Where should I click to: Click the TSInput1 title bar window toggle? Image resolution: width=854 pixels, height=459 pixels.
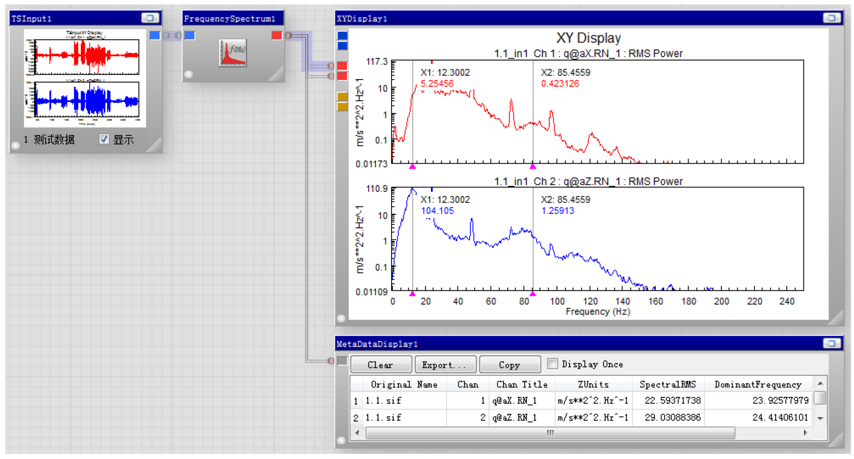pos(150,18)
